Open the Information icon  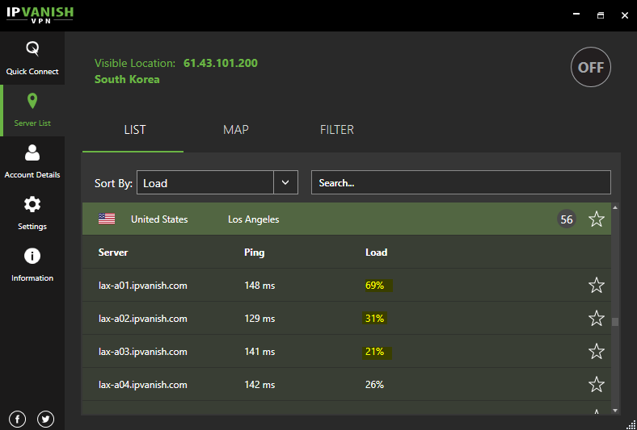[x=32, y=256]
